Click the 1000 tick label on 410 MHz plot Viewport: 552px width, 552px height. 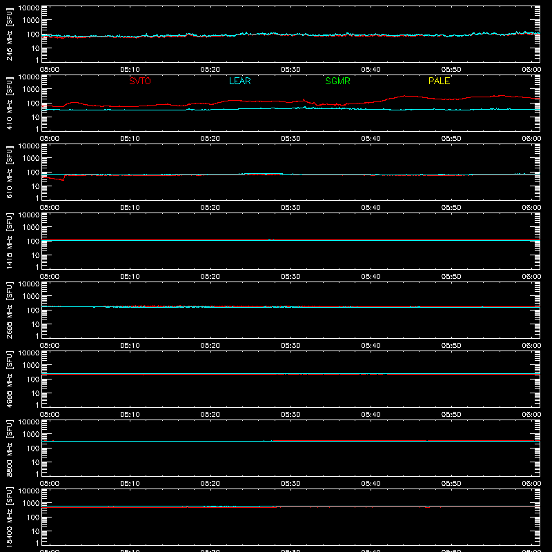(31, 90)
